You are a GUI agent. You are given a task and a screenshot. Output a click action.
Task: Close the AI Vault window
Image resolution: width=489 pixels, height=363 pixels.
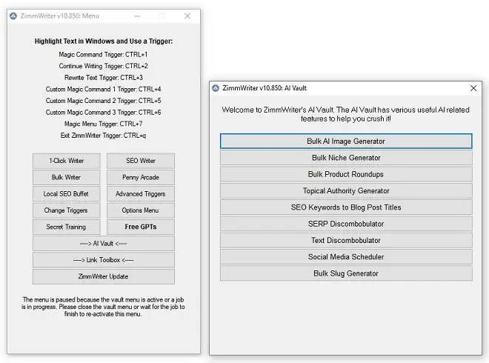pyautogui.click(x=473, y=88)
